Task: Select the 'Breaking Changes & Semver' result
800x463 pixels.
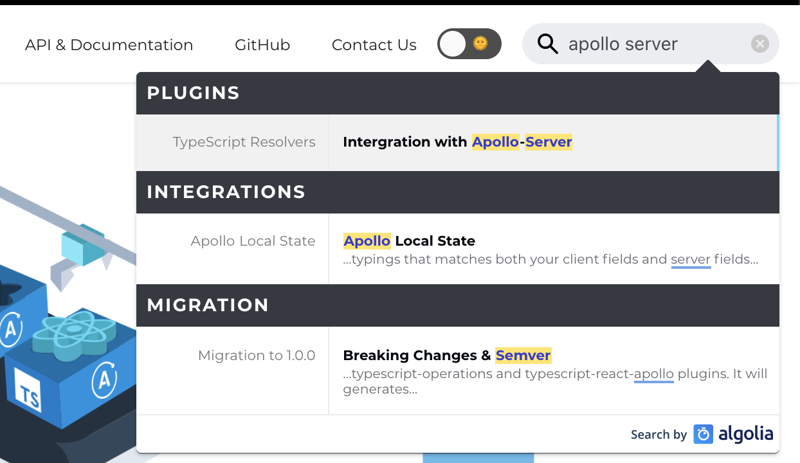Action: coord(447,355)
